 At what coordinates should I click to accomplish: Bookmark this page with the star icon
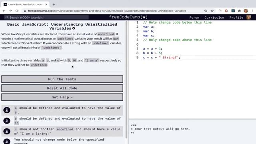[212, 11]
